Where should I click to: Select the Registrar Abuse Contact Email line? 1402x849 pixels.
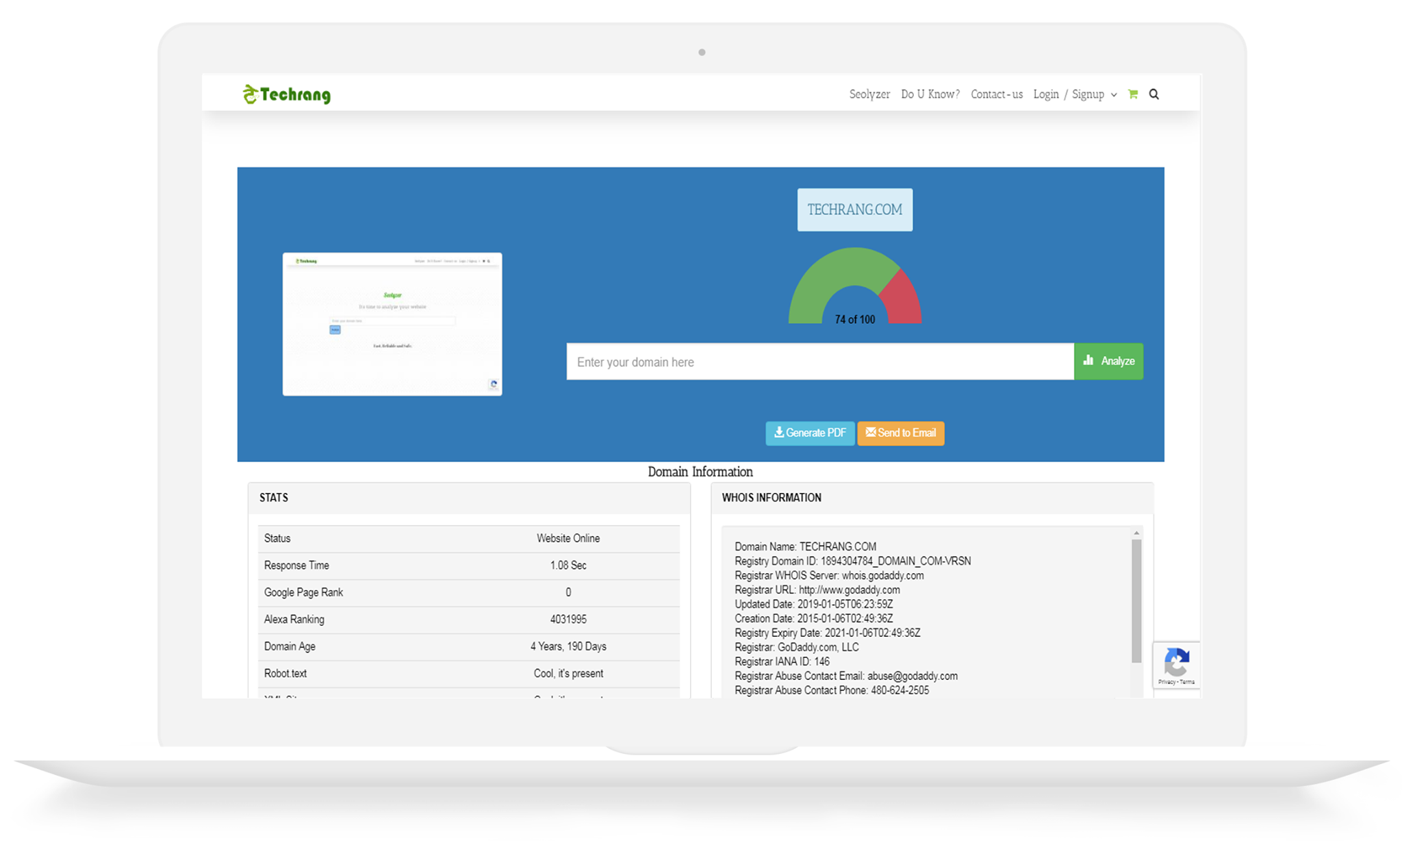pos(846,676)
